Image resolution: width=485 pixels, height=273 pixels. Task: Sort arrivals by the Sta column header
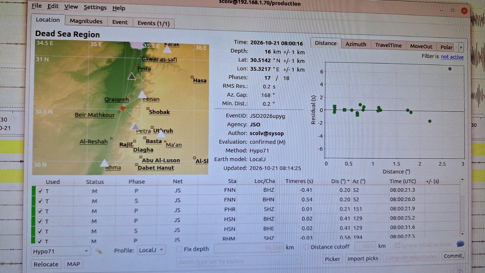[232, 181]
